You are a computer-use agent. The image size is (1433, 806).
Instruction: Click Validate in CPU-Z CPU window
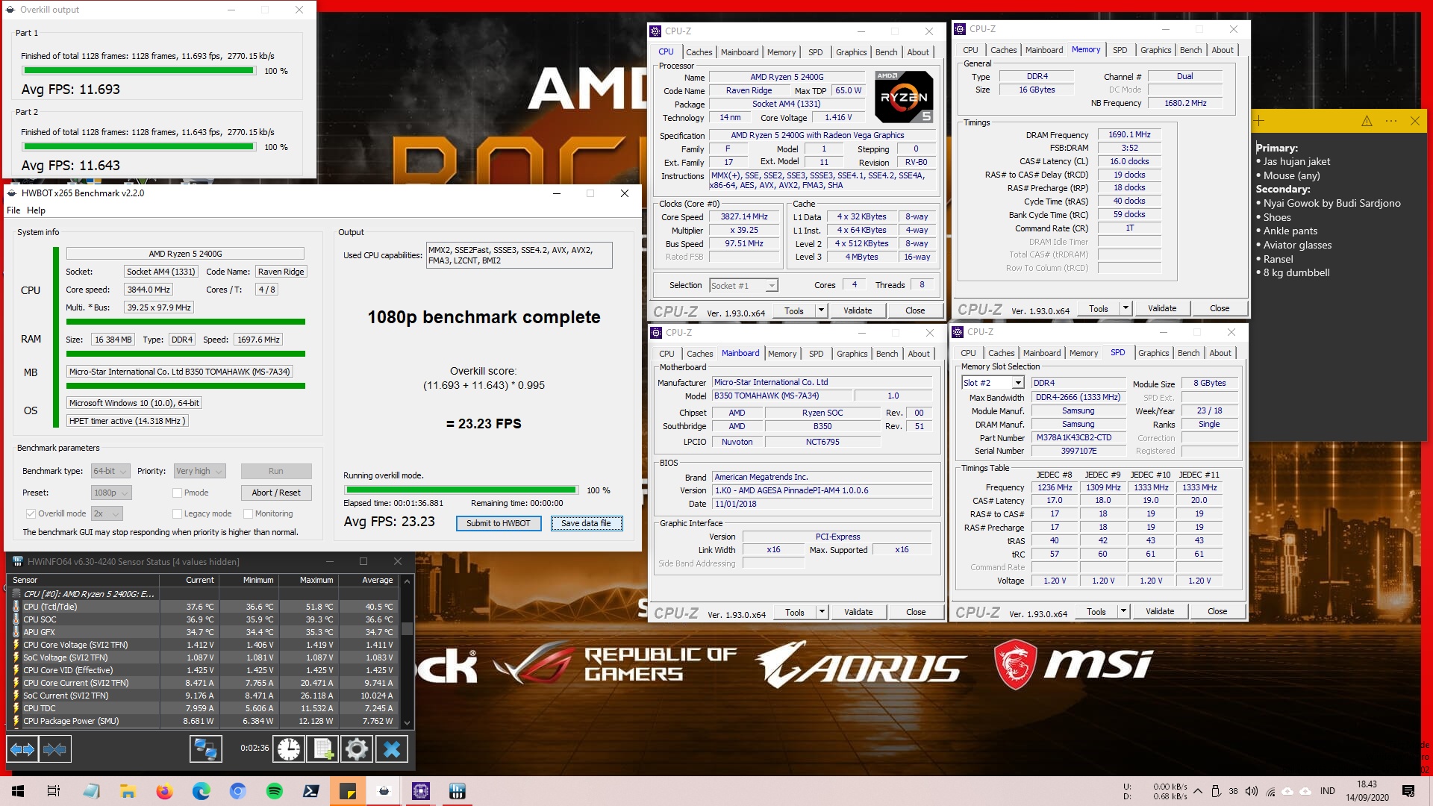point(858,310)
